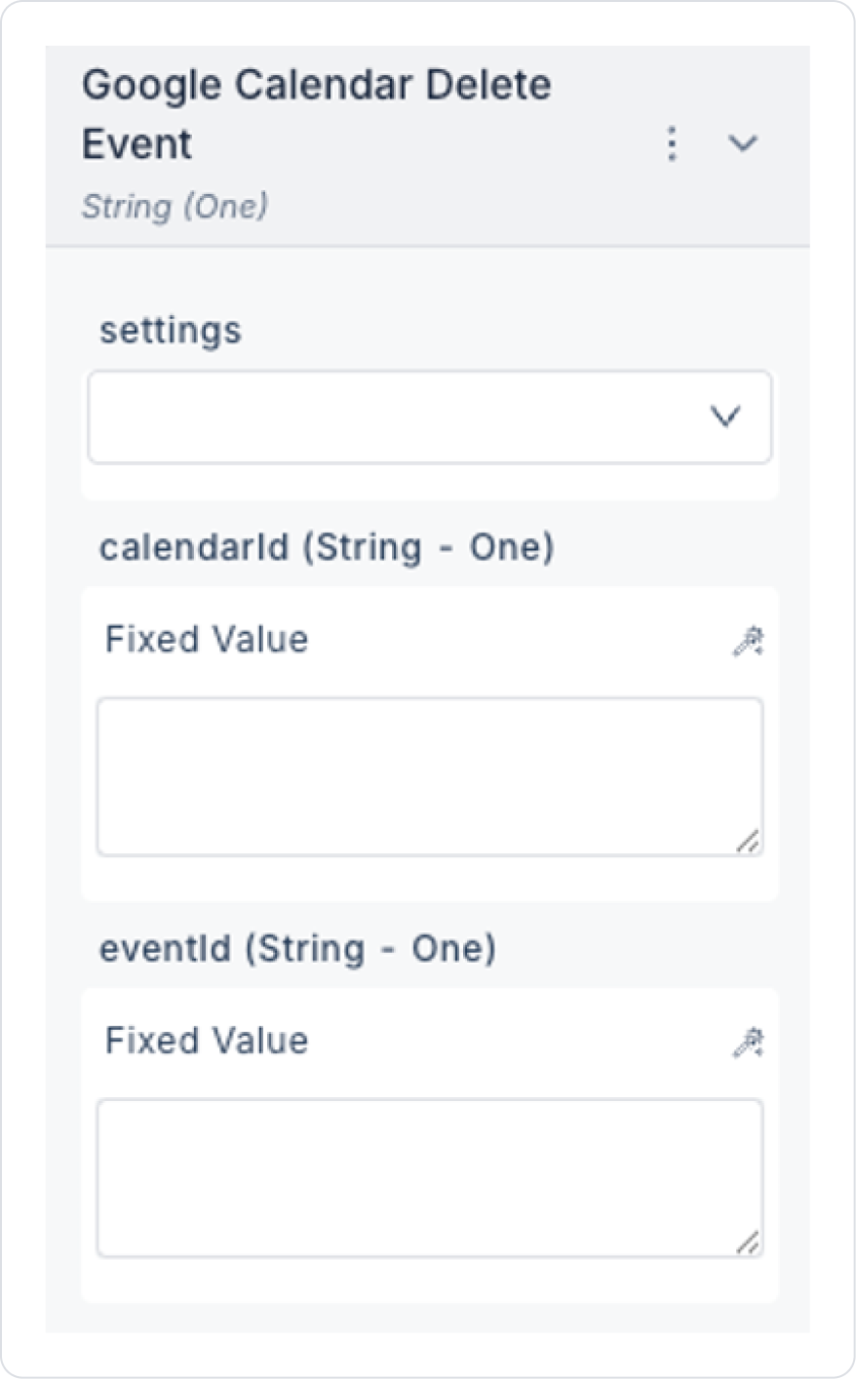This screenshot has height=1379, width=856.
Task: Click the eventId textarea resize handle
Action: point(748,1242)
